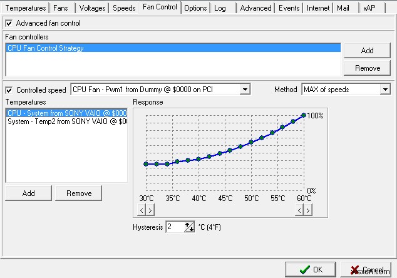
Task: Click left arrow under the 60°C axis
Action: (x=299, y=210)
